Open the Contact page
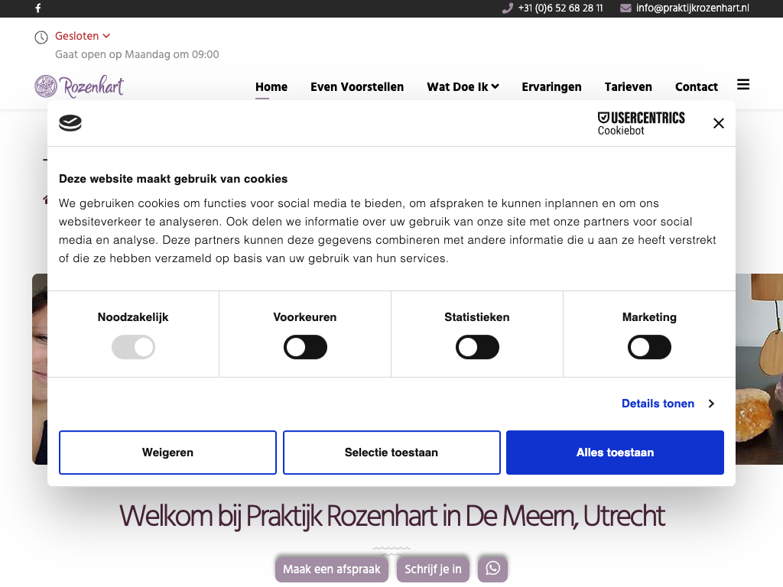The width and height of the screenshot is (783, 587). 696,87
